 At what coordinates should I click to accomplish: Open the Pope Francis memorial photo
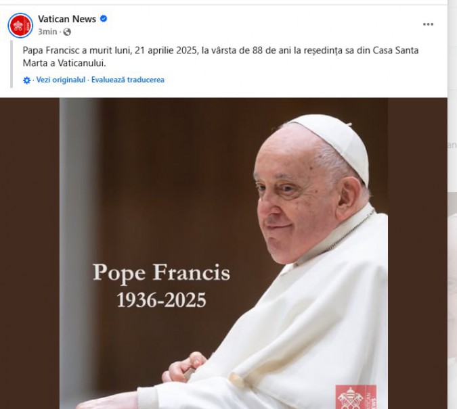[223, 254]
